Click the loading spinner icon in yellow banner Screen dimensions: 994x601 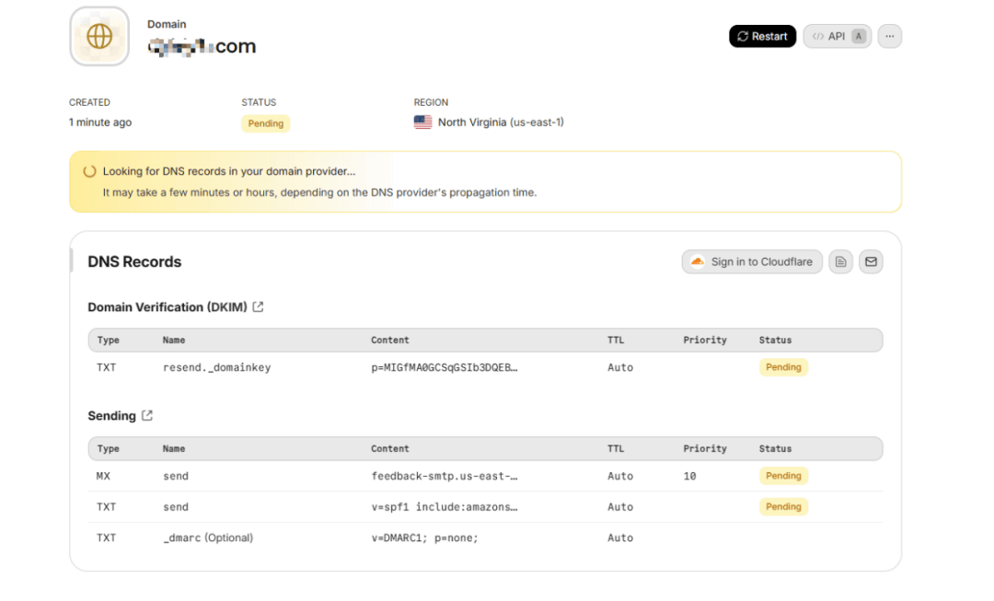click(89, 171)
